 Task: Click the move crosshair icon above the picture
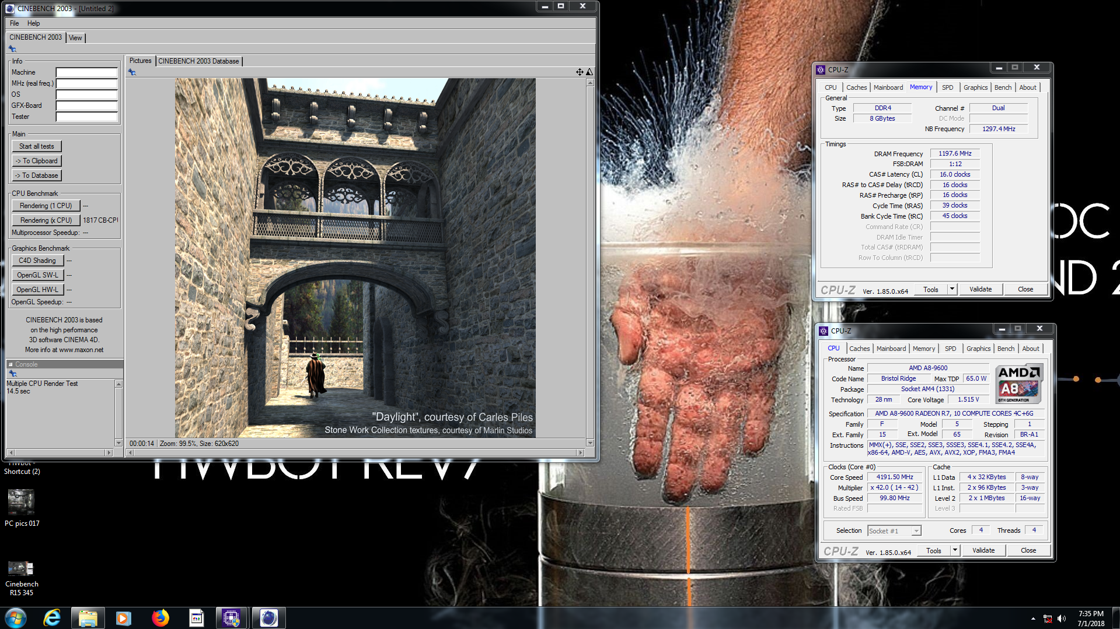tap(580, 72)
